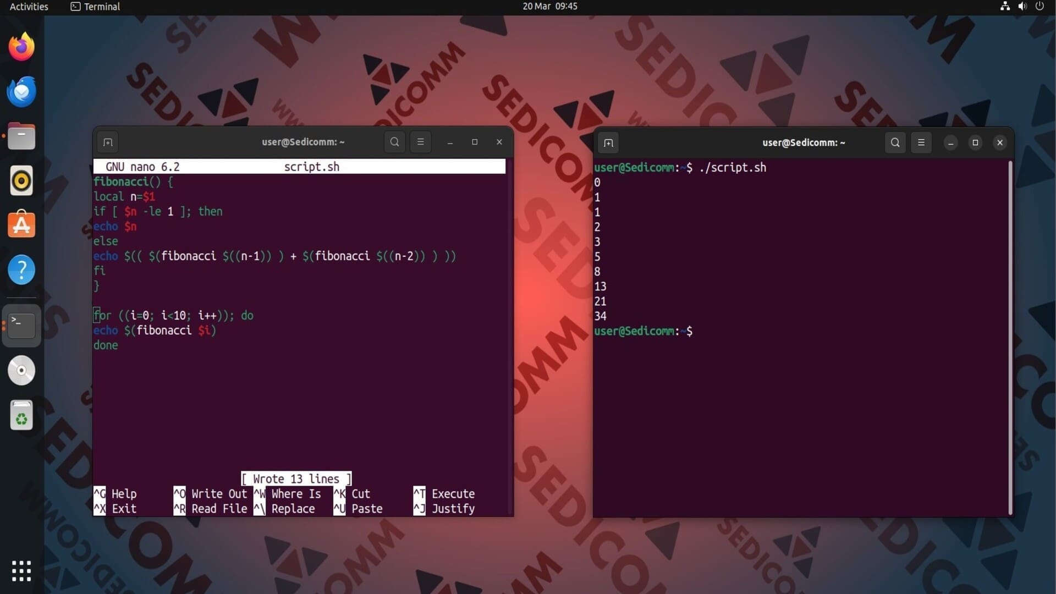Launch Firefox from the dock

(x=21, y=47)
